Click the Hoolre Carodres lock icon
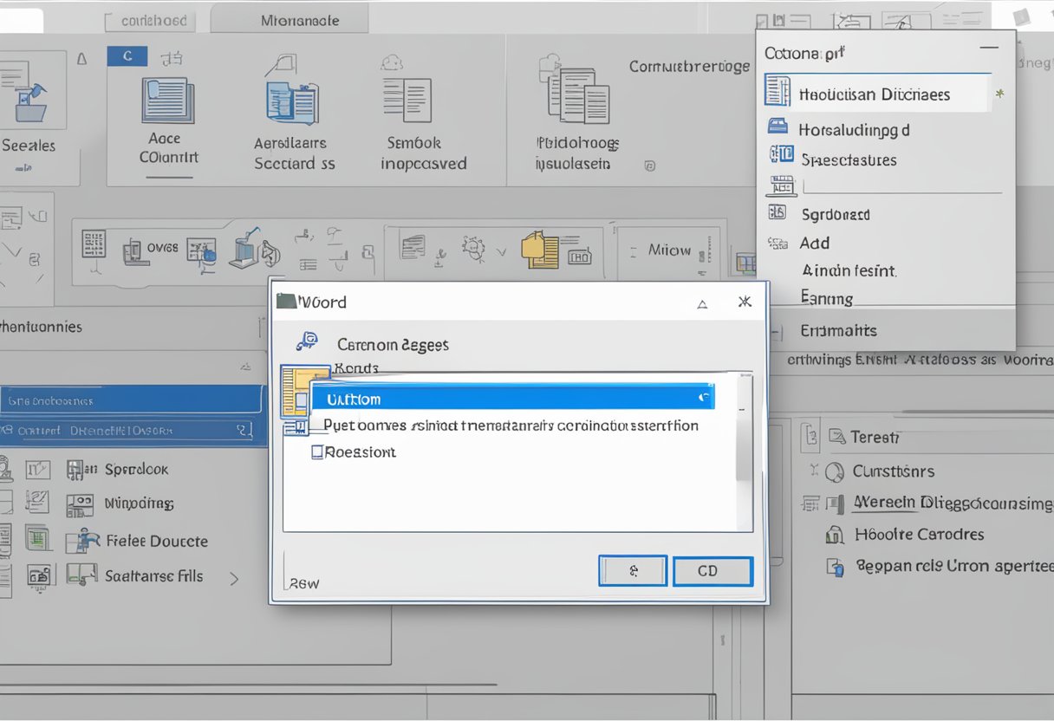 click(836, 535)
